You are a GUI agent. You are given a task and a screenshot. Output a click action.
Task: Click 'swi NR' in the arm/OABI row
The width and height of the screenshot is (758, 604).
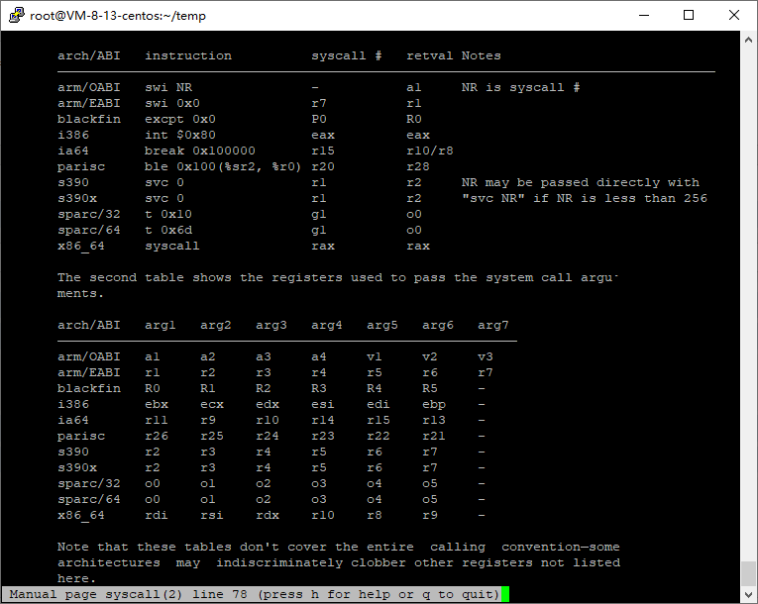[x=168, y=87]
